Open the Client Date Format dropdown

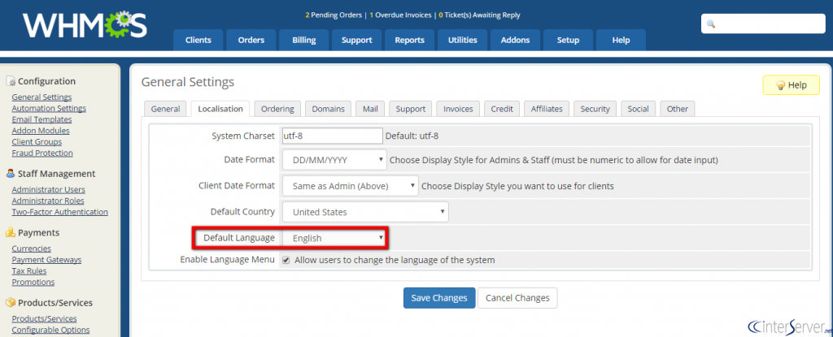pos(350,186)
